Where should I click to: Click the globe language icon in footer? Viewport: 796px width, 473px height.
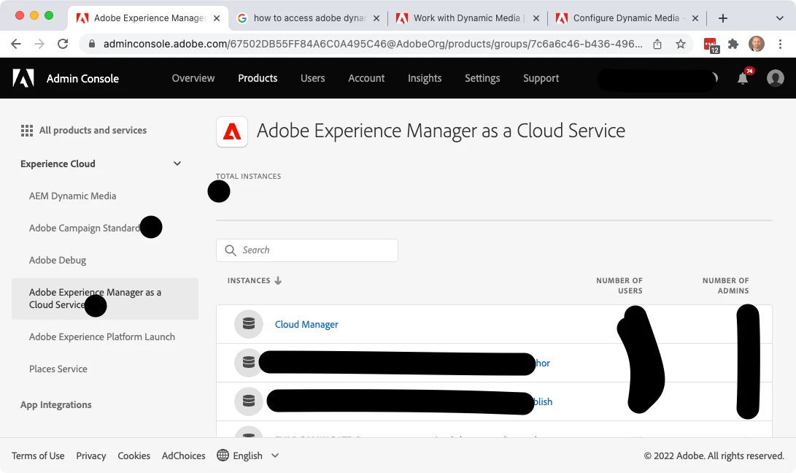tap(223, 455)
